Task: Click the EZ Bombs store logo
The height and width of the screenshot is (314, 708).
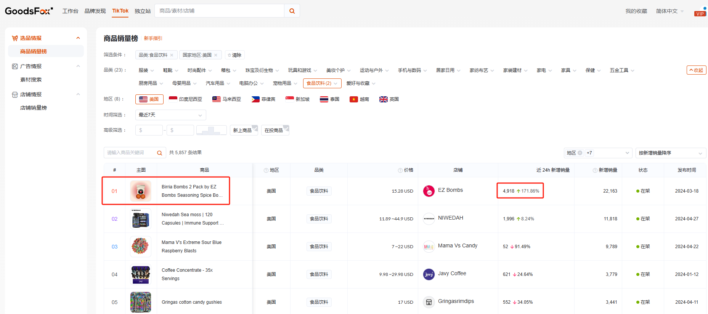Action: (x=429, y=191)
